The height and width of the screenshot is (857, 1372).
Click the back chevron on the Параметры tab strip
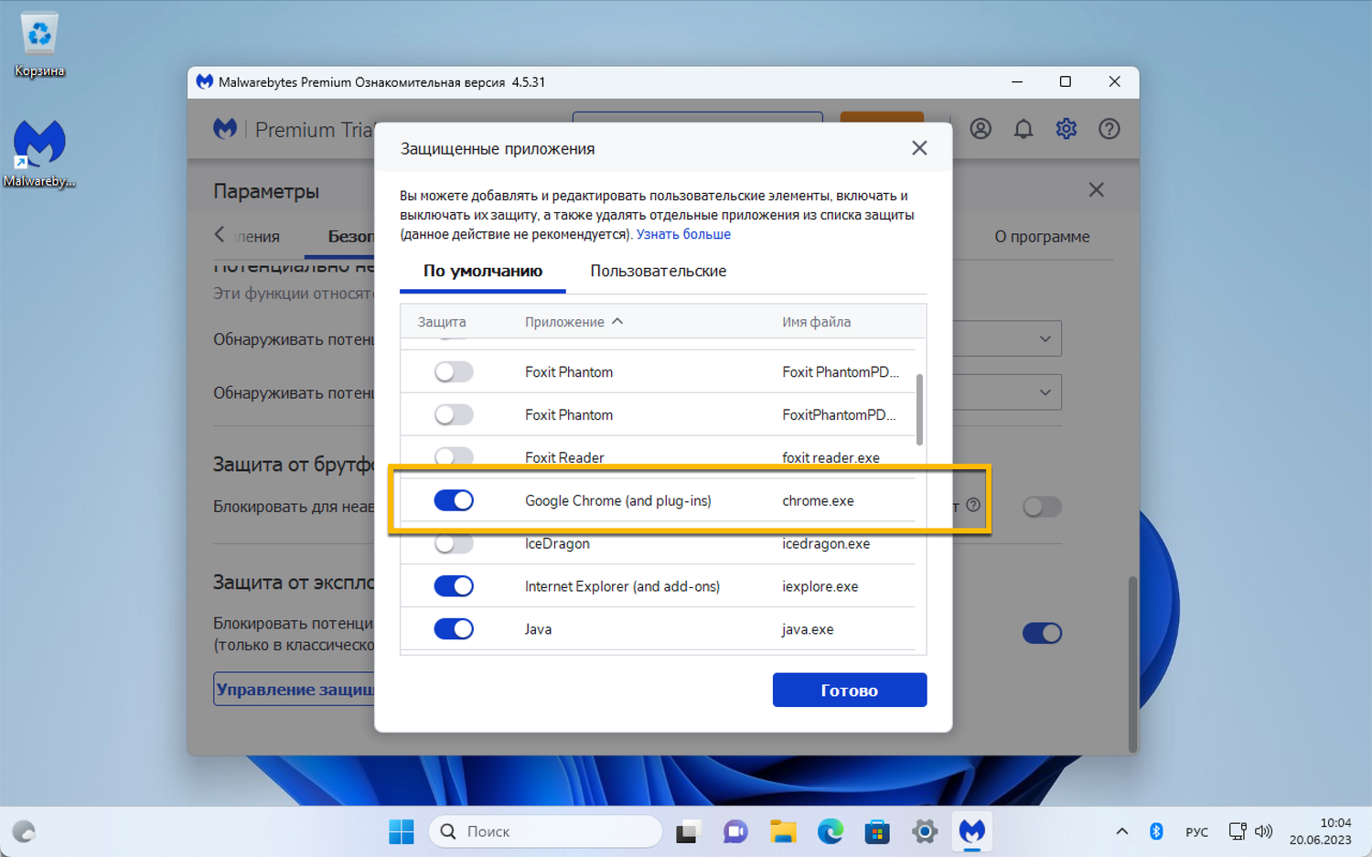point(220,235)
